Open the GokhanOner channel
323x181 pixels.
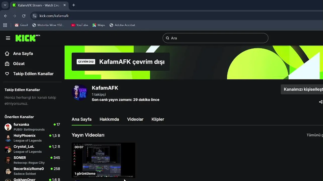(x=32, y=179)
